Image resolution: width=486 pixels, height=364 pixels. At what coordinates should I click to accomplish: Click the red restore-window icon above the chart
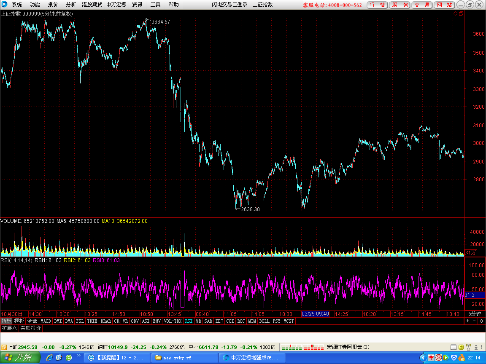461,13
